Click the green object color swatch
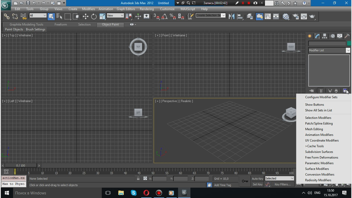Image resolution: width=352 pixels, height=198 pixels. pyautogui.click(x=349, y=43)
